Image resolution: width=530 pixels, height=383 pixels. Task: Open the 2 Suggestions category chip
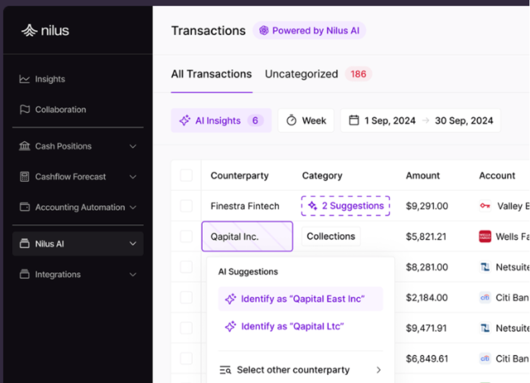click(345, 206)
